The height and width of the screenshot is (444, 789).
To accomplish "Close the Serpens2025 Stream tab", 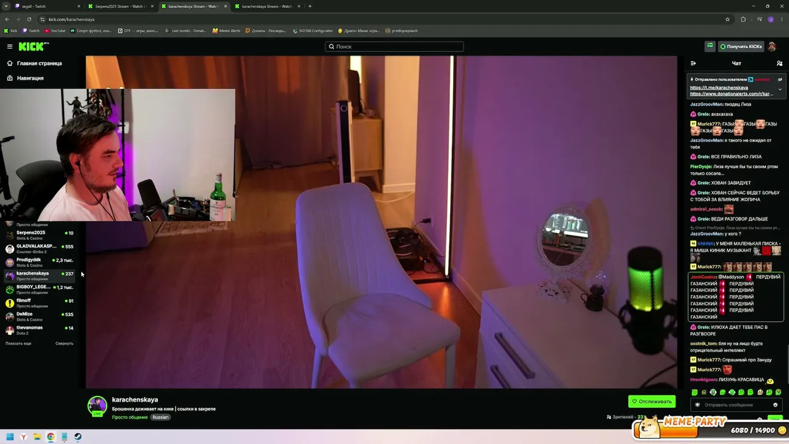I will click(x=152, y=6).
